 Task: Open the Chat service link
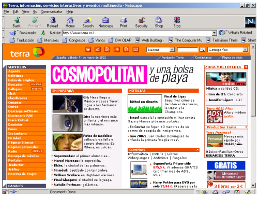coord(12,93)
